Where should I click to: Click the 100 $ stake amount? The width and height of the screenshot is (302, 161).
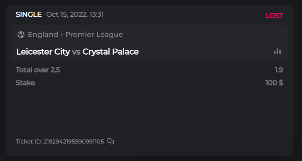(x=274, y=83)
